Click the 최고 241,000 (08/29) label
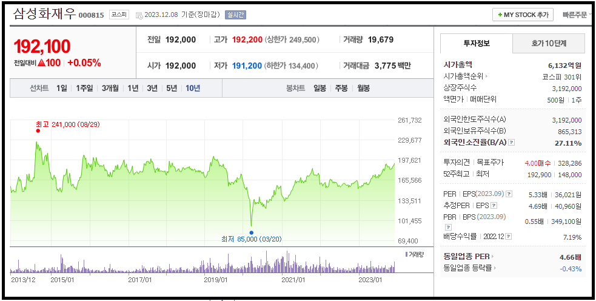The height and width of the screenshot is (301, 596). pyautogui.click(x=68, y=124)
